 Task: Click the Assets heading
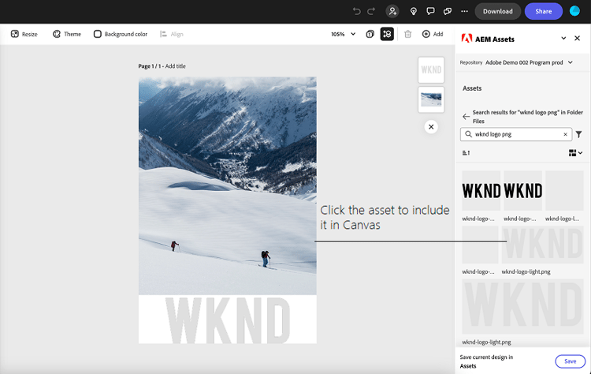tap(472, 88)
